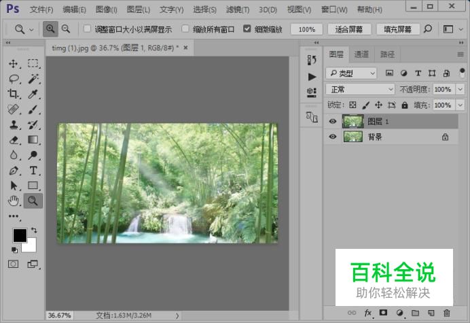This screenshot has height=323, width=470.
Task: Click the zoom out icon in options bar
Action: coord(66,29)
